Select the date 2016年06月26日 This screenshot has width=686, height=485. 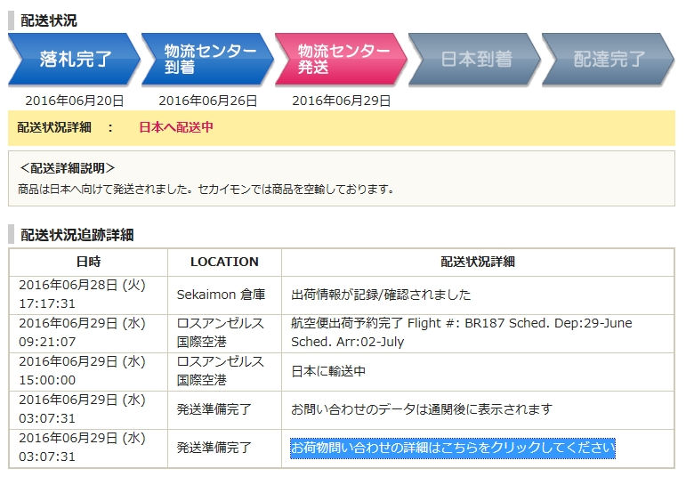tap(208, 101)
